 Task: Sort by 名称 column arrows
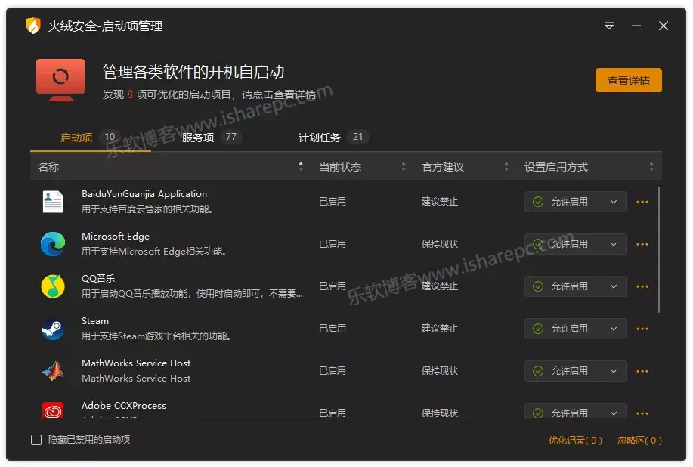coord(301,166)
